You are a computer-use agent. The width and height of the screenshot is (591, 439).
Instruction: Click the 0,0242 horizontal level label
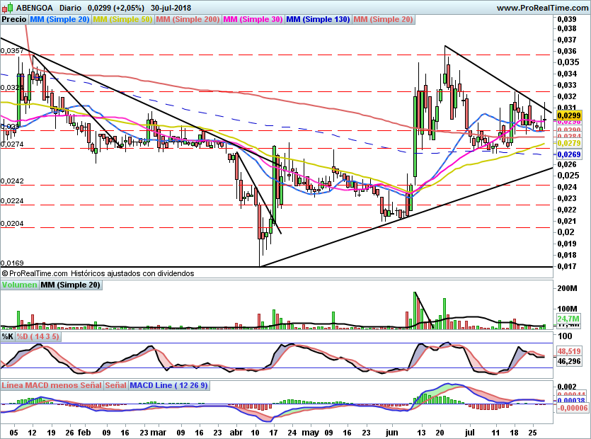(12, 181)
